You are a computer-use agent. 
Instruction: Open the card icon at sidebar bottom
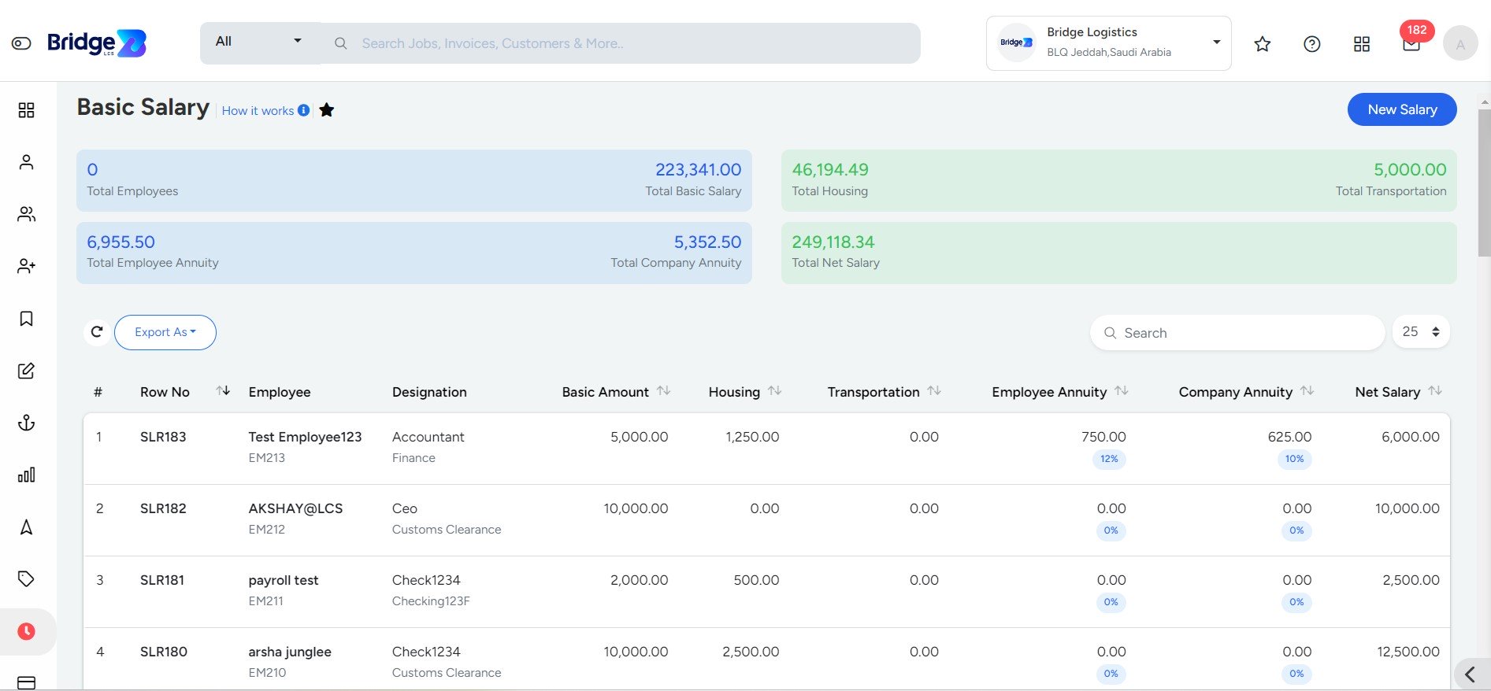[x=26, y=682]
